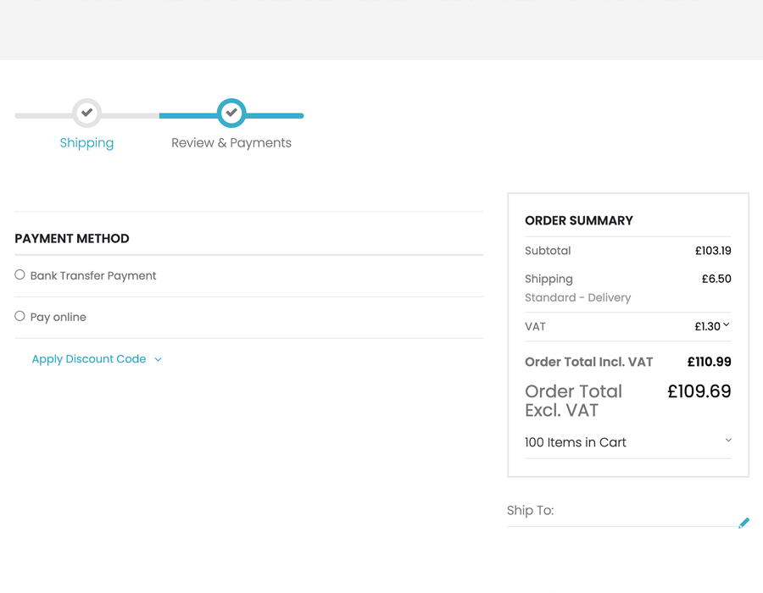The height and width of the screenshot is (593, 763).
Task: Select the Review & Payments step label
Action: pyautogui.click(x=231, y=142)
